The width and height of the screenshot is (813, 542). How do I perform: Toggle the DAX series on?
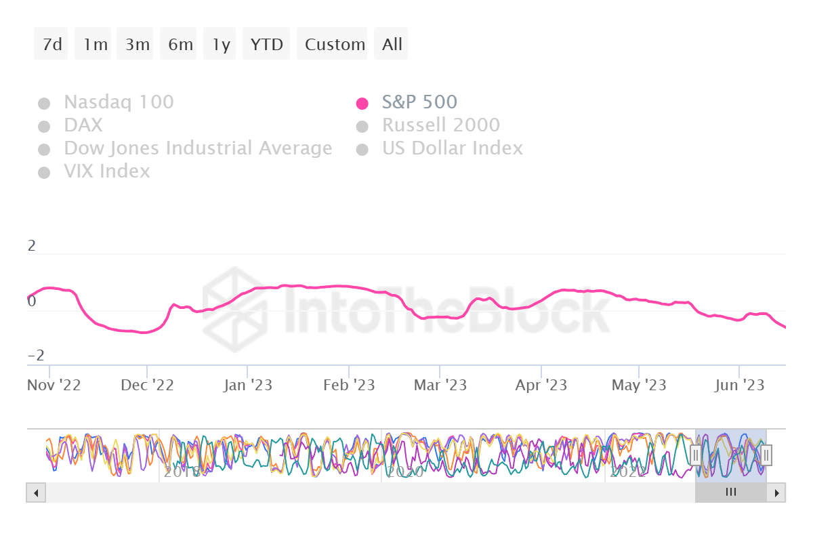(x=45, y=125)
